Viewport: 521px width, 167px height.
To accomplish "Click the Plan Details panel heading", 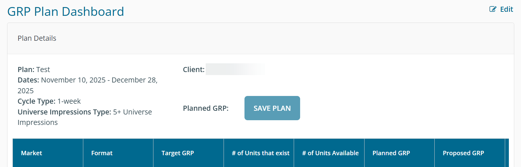I will (37, 38).
